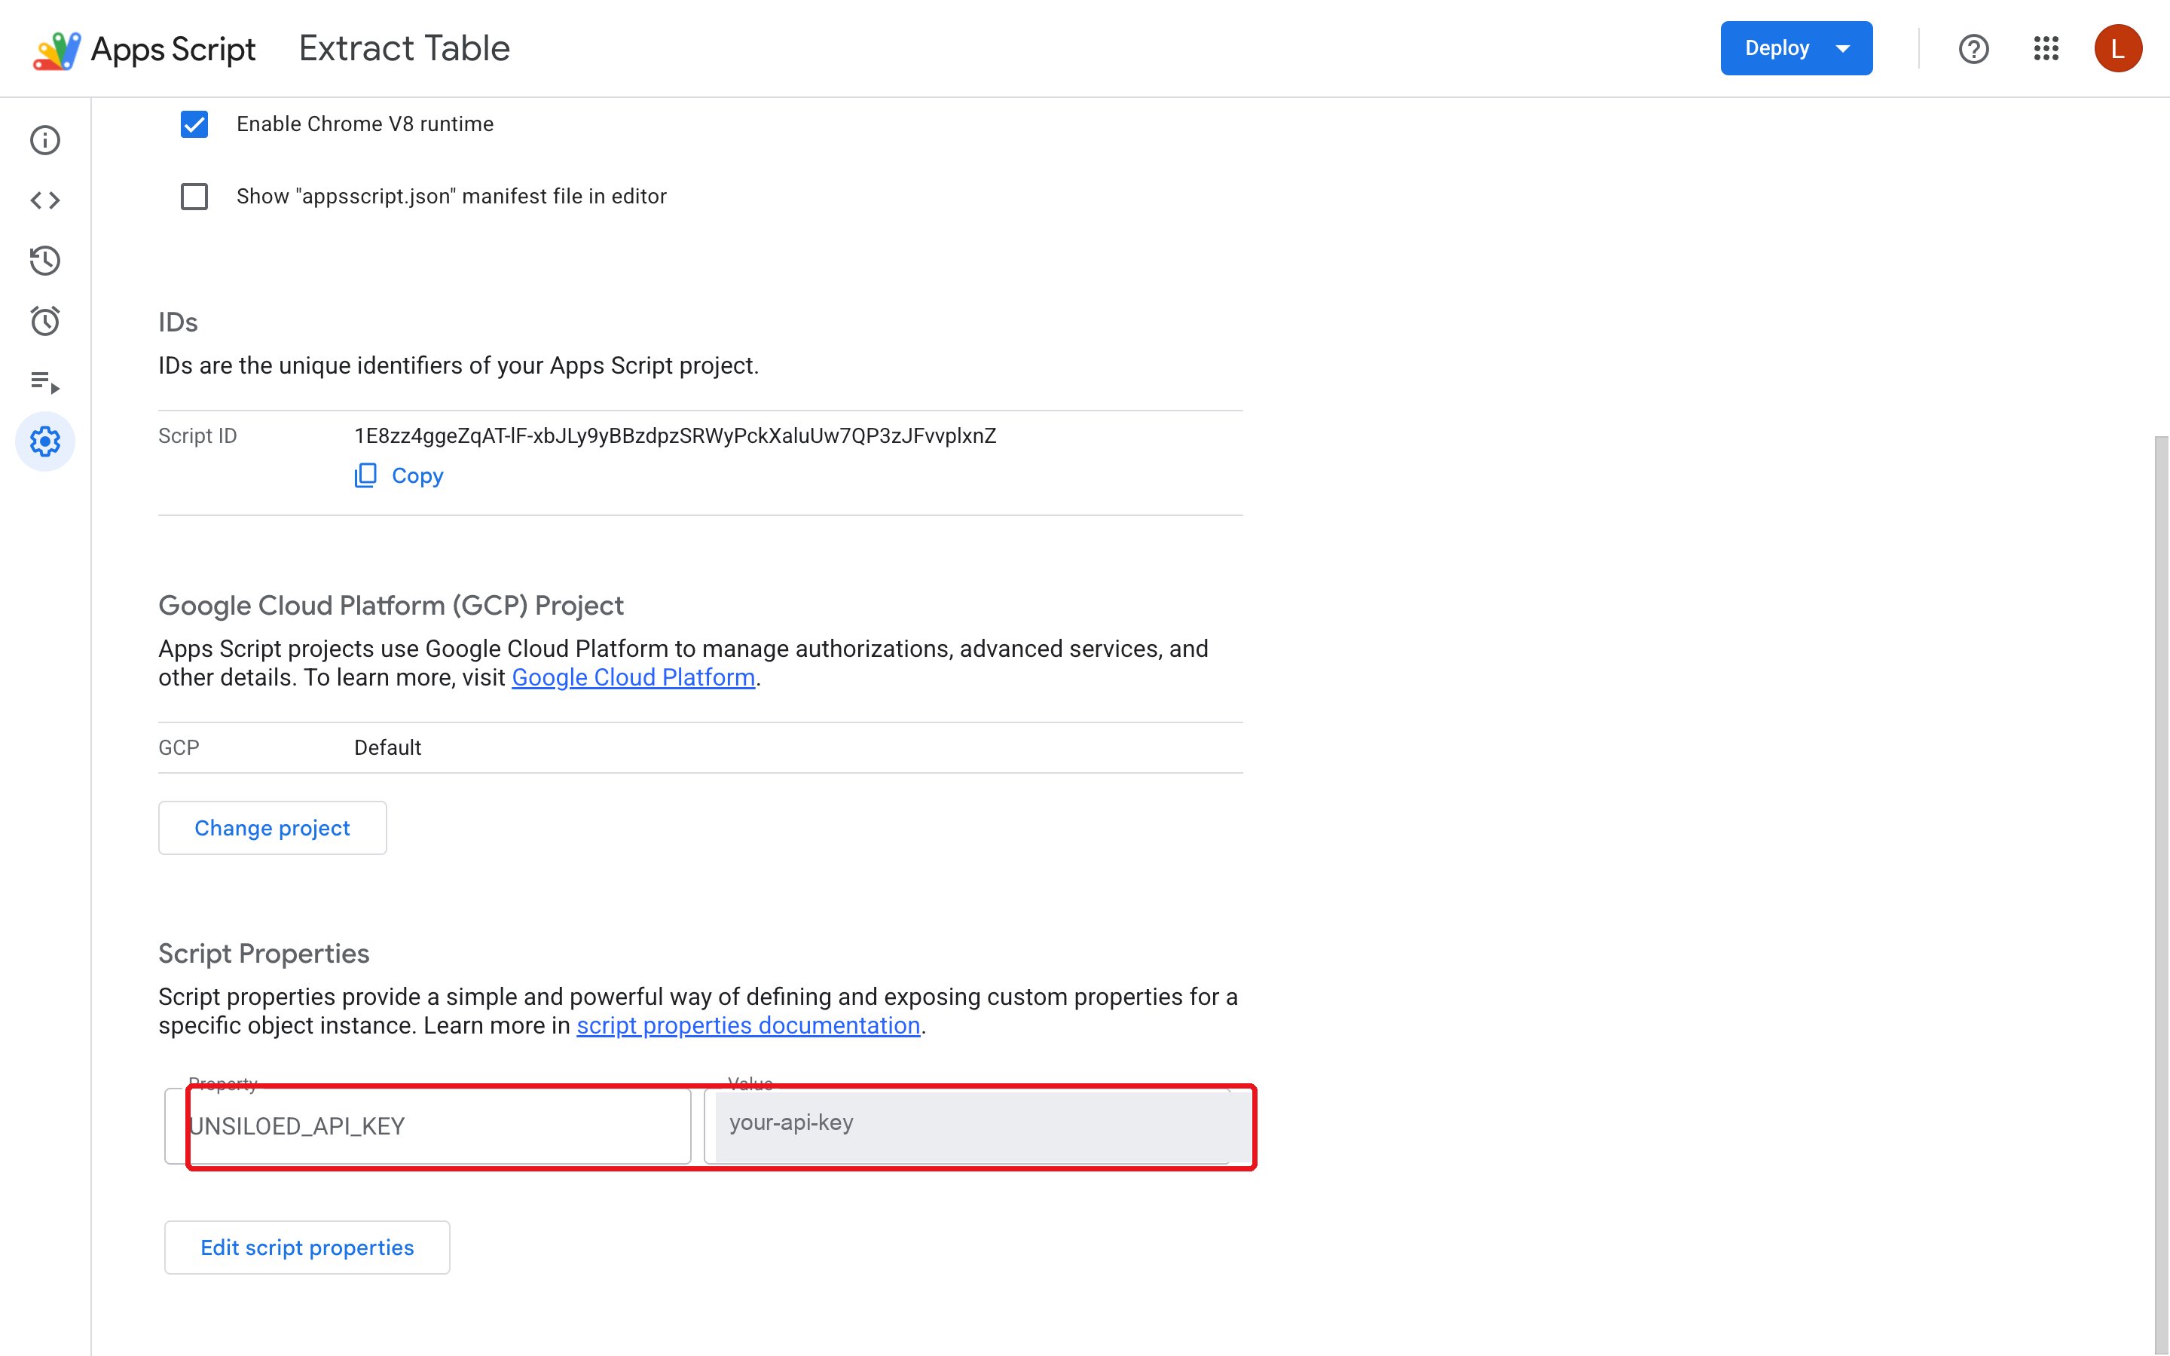The image size is (2170, 1356).
Task: Click the Copy script ID link
Action: tap(399, 475)
